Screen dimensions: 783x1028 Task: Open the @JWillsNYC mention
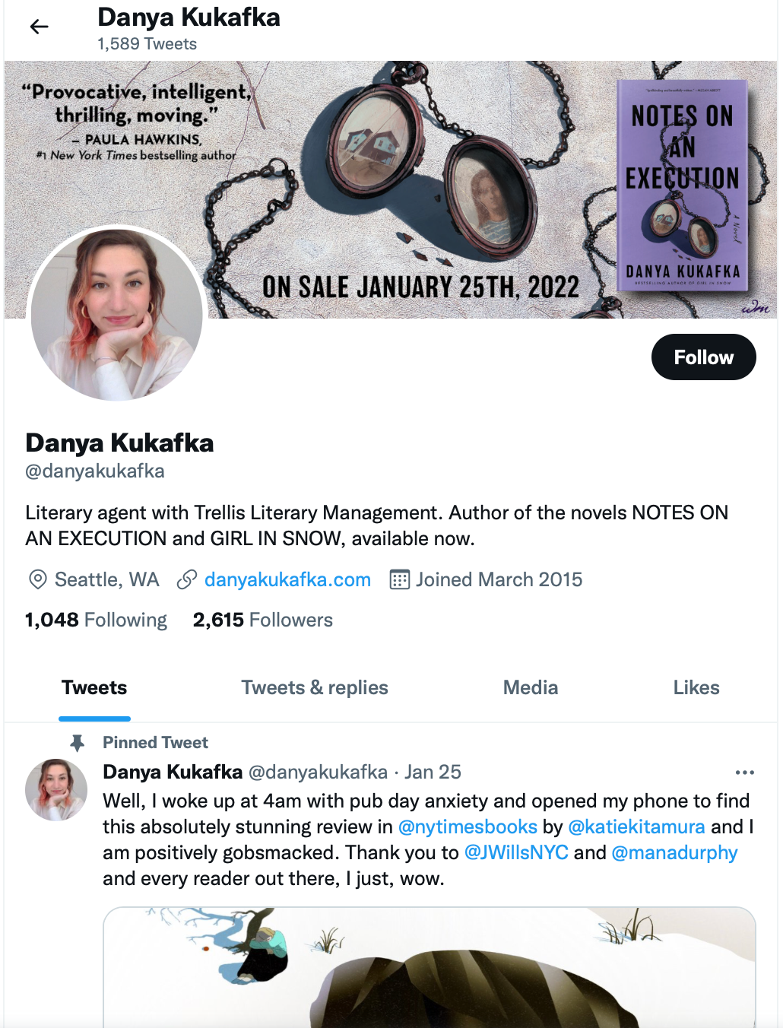pyautogui.click(x=516, y=852)
